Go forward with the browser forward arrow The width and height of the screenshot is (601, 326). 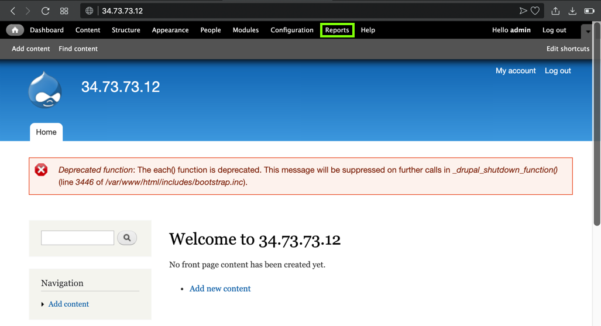click(x=28, y=11)
